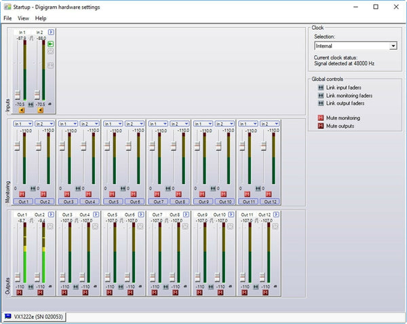Click the Out 12 monitoring label button
407x324 pixels.
pos(269,202)
